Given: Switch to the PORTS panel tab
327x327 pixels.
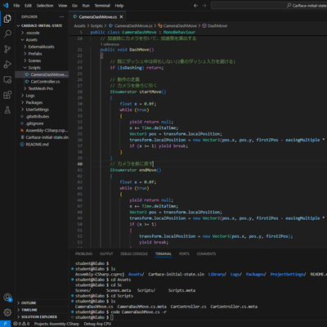Looking at the screenshot, I should point(184,253).
